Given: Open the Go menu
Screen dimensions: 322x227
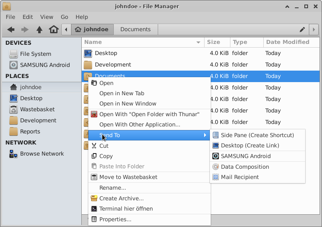Looking at the screenshot, I should click(64, 17).
